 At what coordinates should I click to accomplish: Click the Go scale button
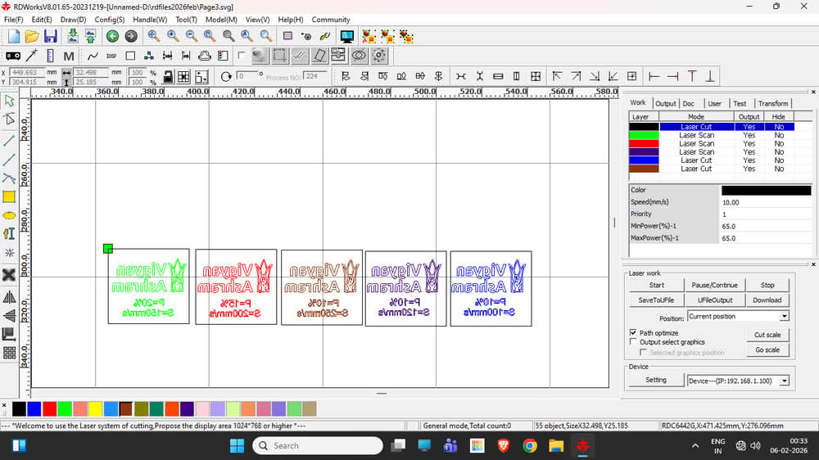click(x=767, y=350)
